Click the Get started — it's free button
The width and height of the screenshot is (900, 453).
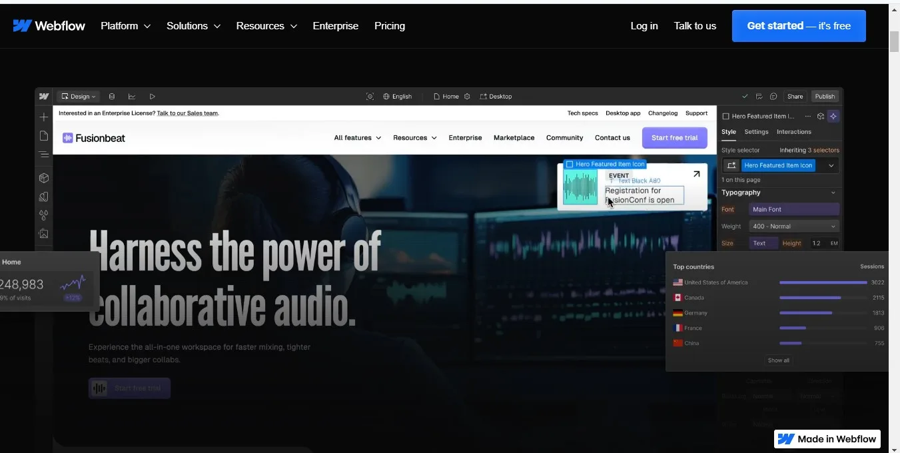coord(799,26)
